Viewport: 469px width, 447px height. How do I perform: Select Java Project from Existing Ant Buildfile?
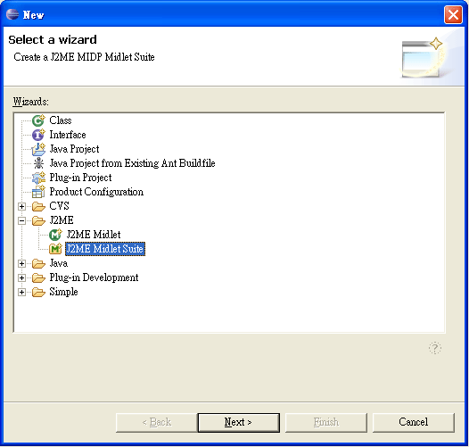pos(132,163)
